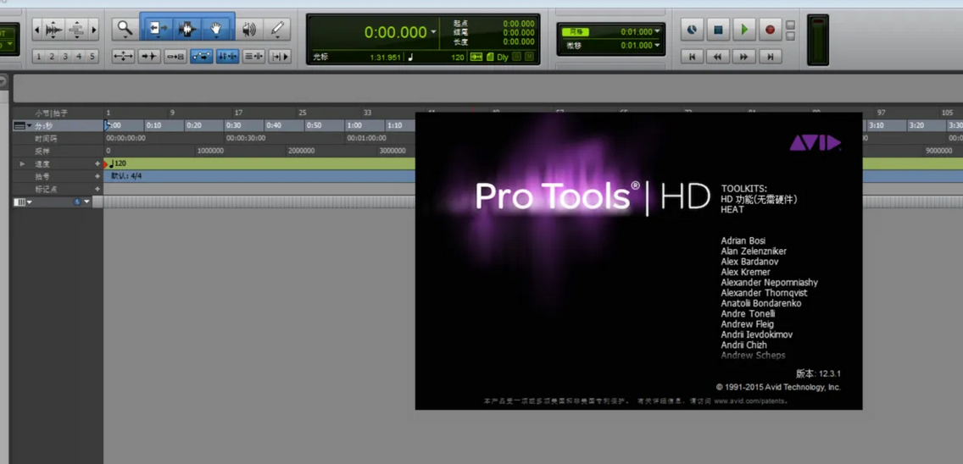Viewport: 963px width, 464px height.
Task: Select the Selector waveform tool
Action: [187, 28]
